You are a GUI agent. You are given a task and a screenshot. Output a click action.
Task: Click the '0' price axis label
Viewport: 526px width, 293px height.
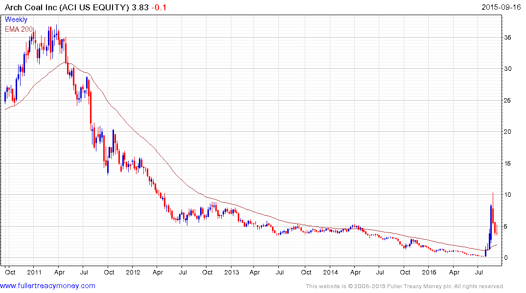click(506, 258)
